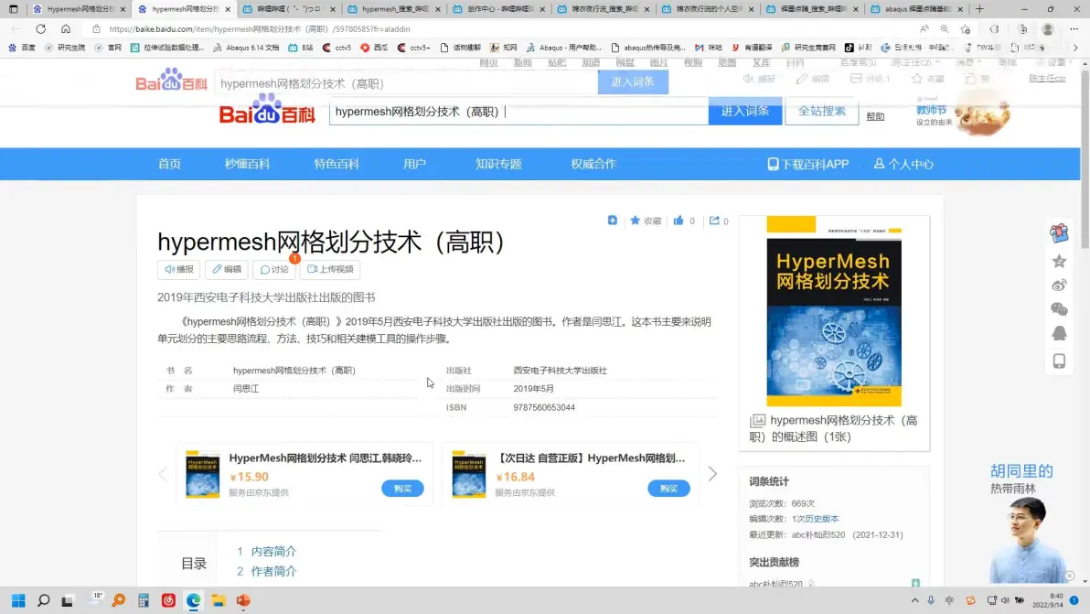Click the 播报 read-aloud button under title
Viewport: 1090px width, 614px height.
point(179,269)
